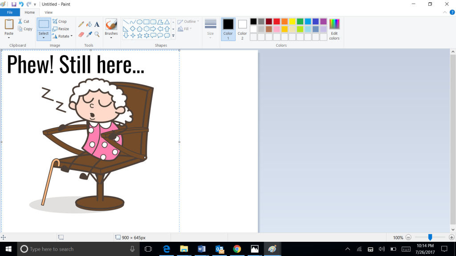
Task: Pick the Eraser tool
Action: pos(81,34)
